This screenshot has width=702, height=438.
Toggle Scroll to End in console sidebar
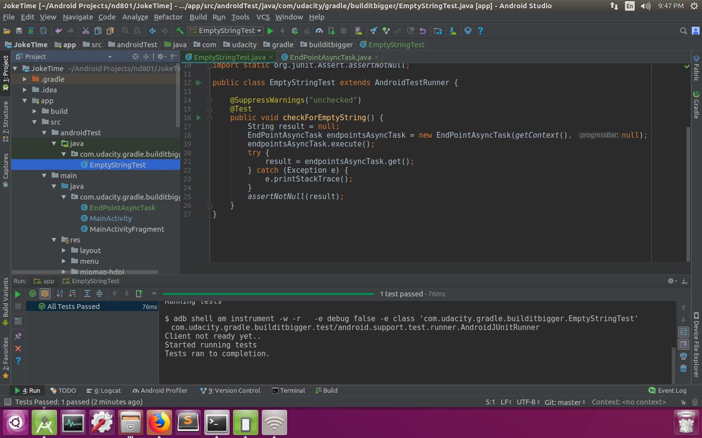pyautogui.click(x=683, y=344)
